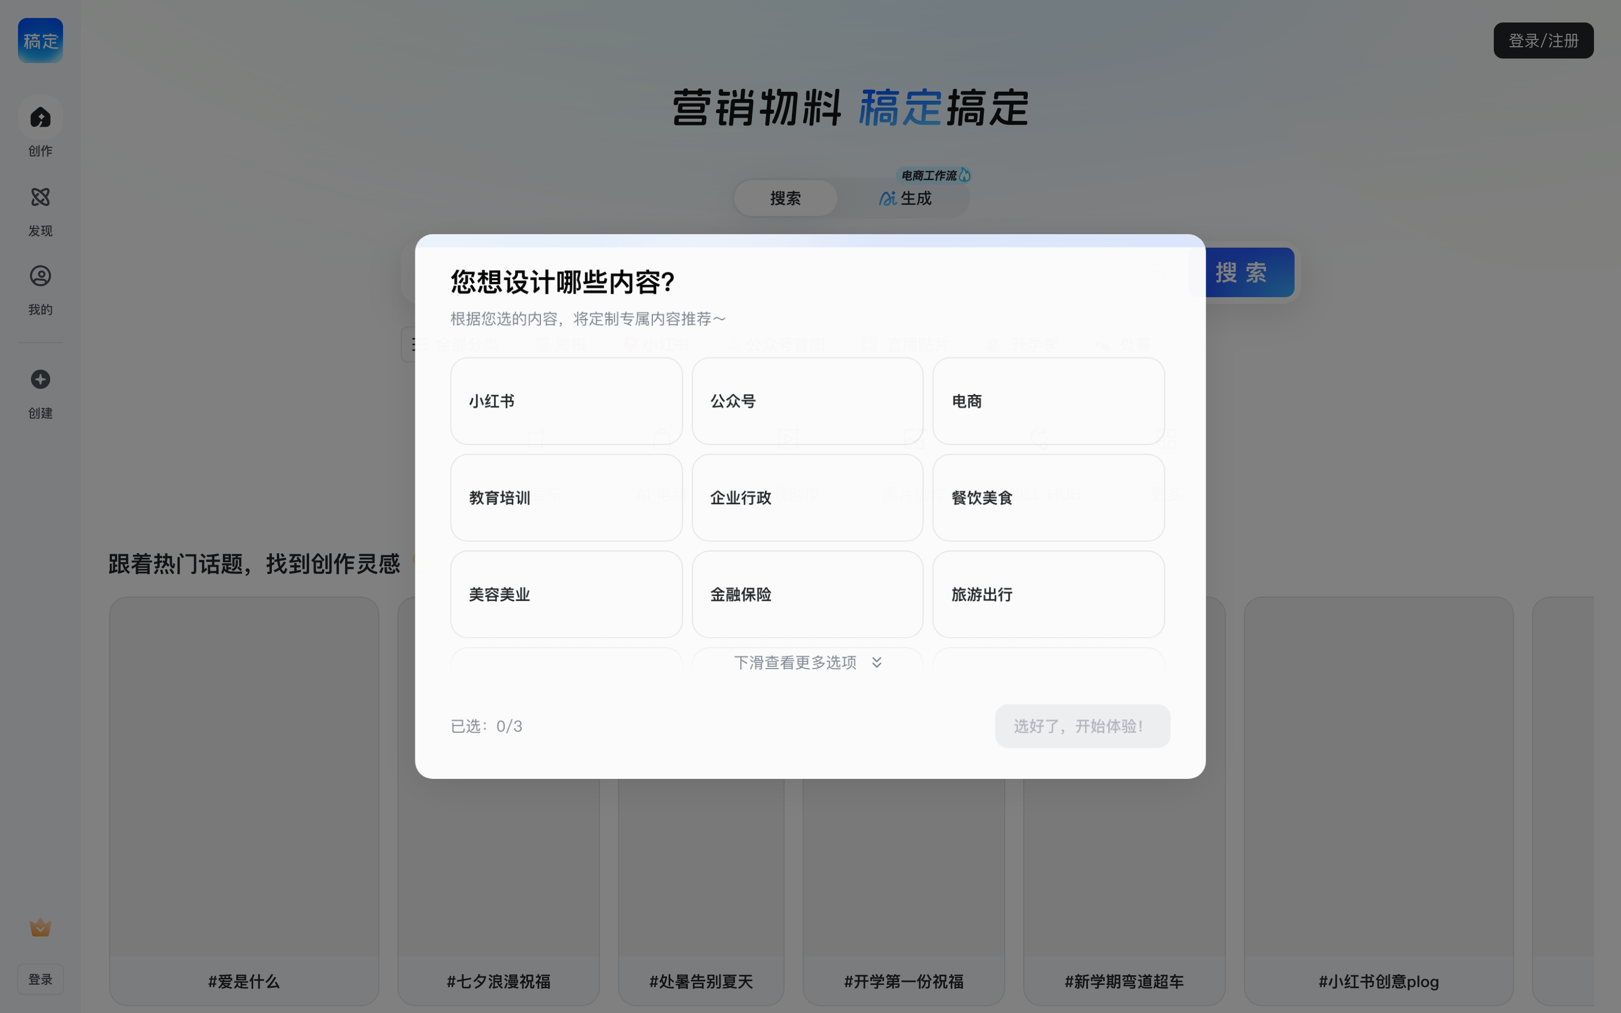Toggle the 餐饮美食 option card

[1048, 498]
